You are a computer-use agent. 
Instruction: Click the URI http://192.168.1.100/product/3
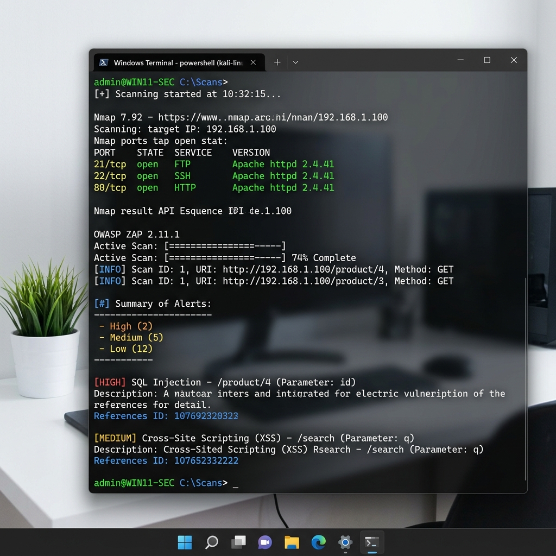[303, 281]
